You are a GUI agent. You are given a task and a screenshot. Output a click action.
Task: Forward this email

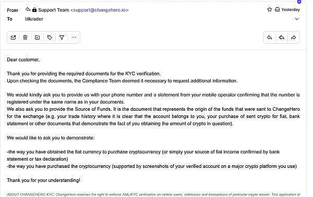[x=293, y=37]
